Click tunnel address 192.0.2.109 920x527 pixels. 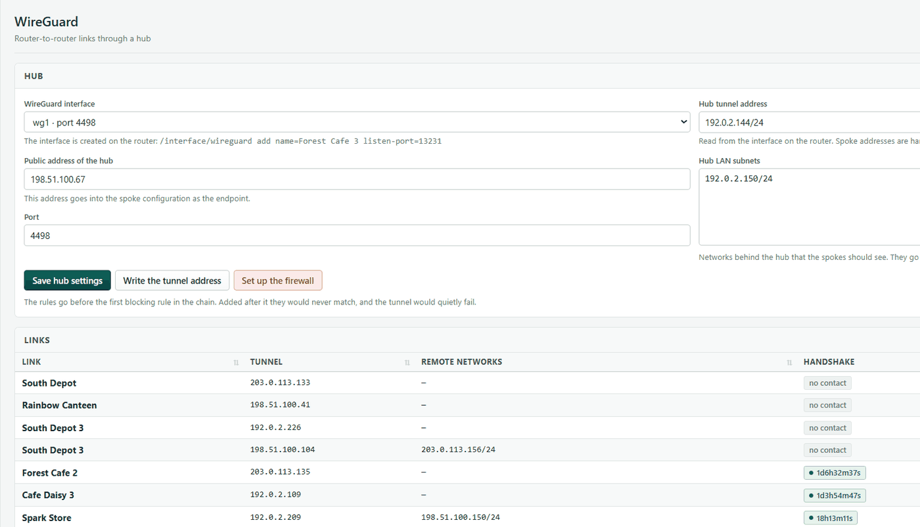point(275,494)
